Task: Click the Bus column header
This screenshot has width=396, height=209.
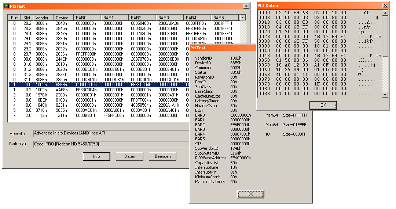Action: coord(14,18)
